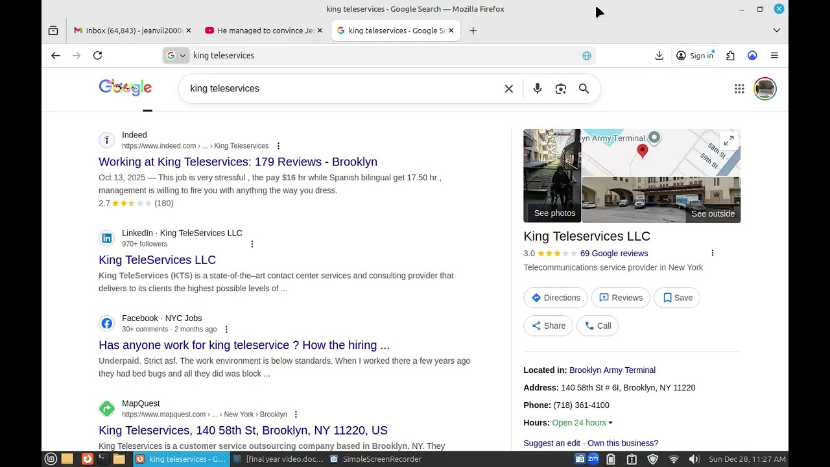Click the Brooklyn Army Terminal link
This screenshot has width=830, height=467.
[x=612, y=370]
